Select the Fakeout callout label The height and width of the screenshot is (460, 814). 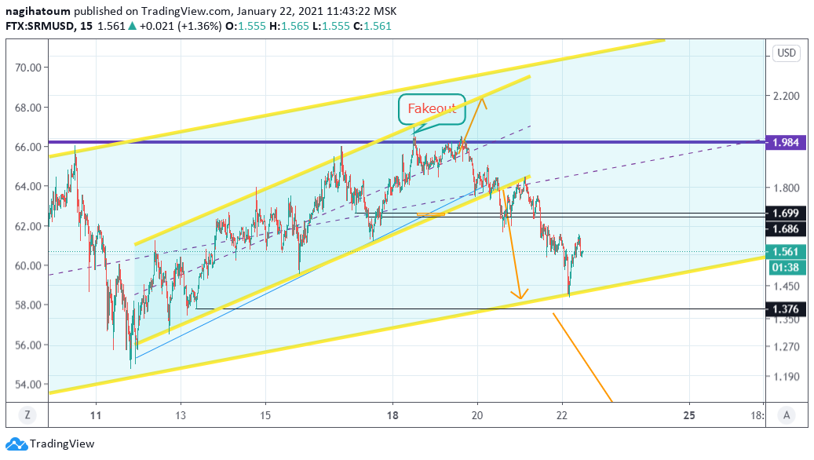(432, 109)
